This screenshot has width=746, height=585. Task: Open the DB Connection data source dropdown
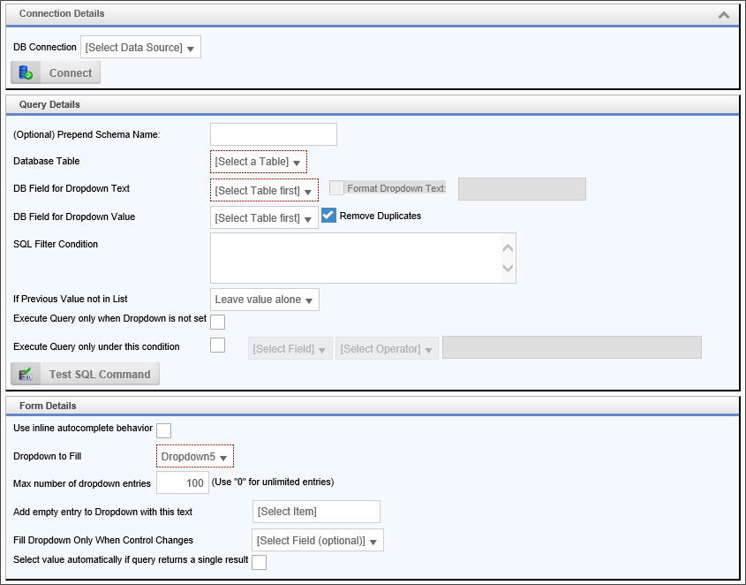click(x=140, y=48)
